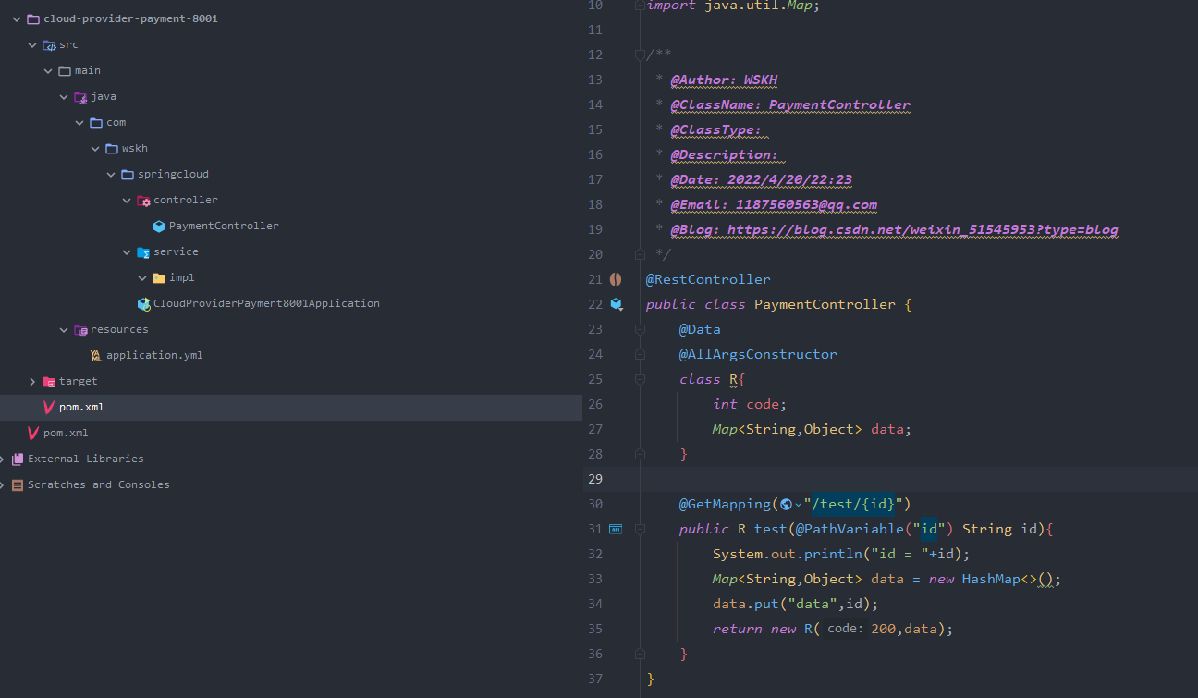This screenshot has width=1198, height=698.
Task: Click the Maven icon of the selected pom.xml
Action: click(49, 407)
